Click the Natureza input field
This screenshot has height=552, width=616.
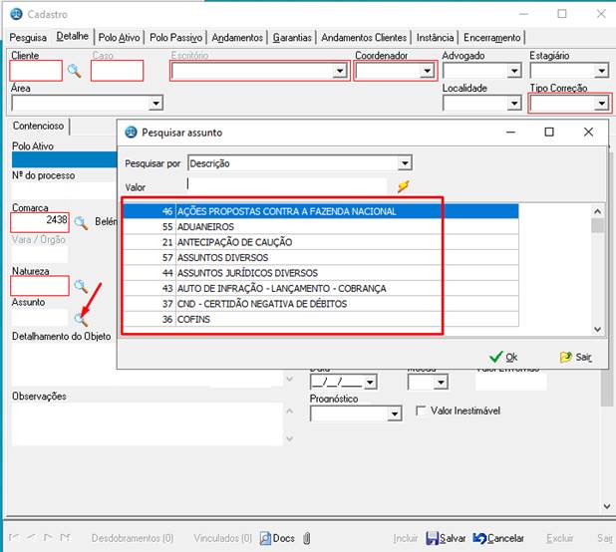(x=40, y=286)
